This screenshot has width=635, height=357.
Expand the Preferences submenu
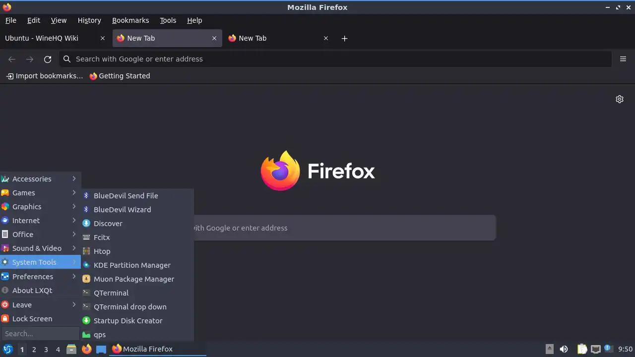point(40,277)
